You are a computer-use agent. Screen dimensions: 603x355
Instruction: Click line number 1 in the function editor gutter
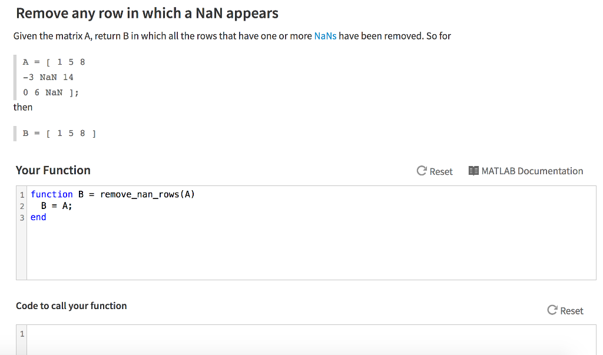point(22,194)
